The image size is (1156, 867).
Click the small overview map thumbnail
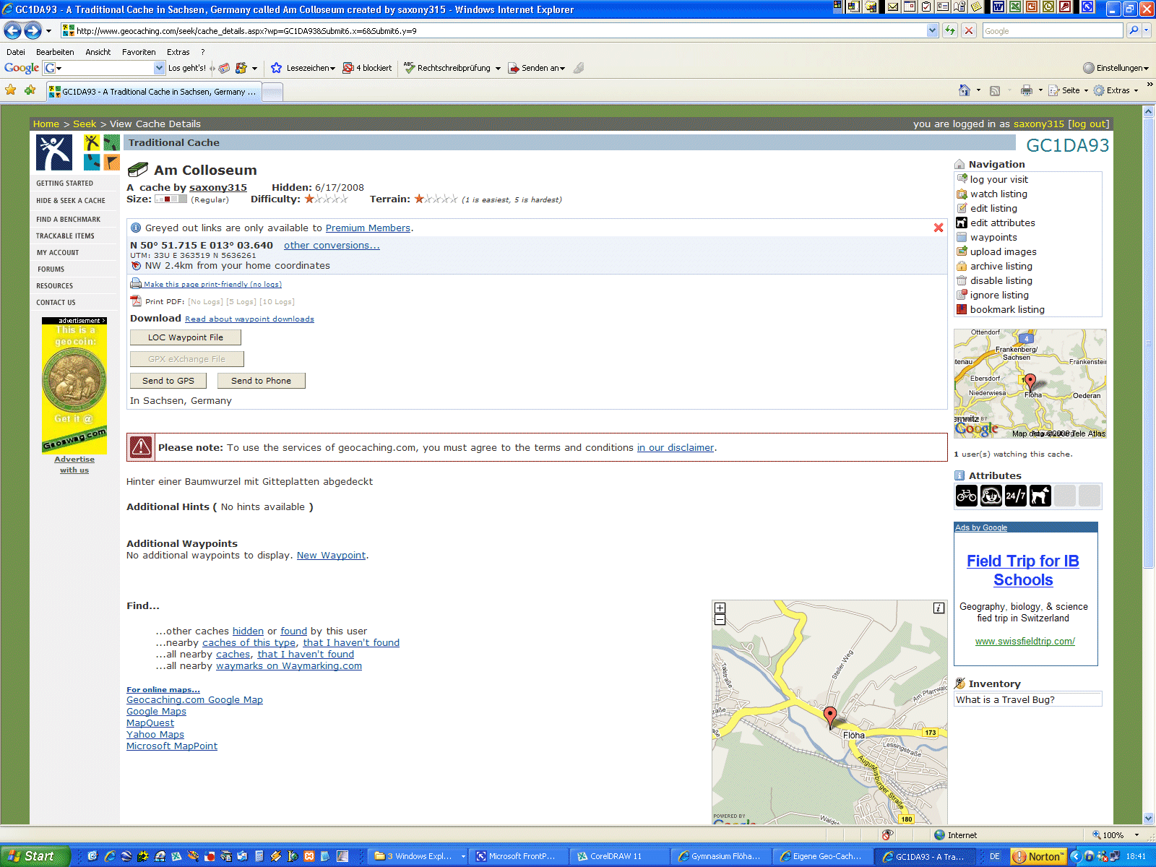click(x=1030, y=384)
